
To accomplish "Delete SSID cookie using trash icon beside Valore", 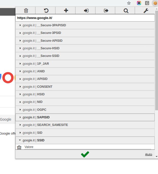I will tap(19, 148).
